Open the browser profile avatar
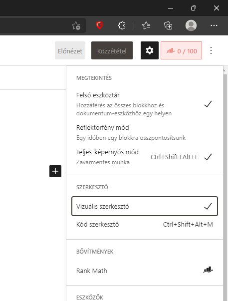Screen dimensions: 228x301 [x=191, y=25]
